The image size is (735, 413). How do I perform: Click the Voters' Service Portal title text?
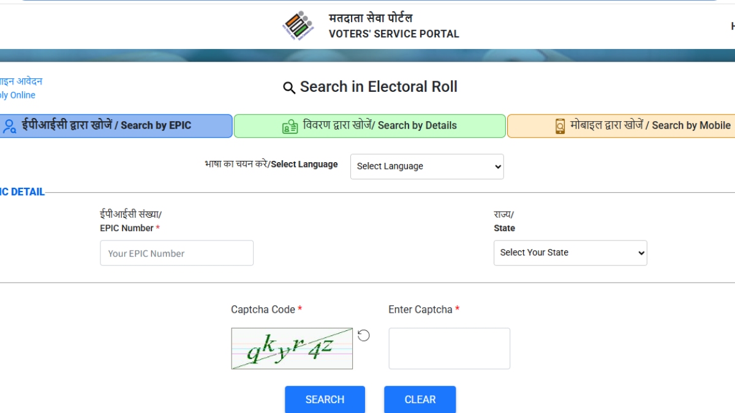coord(394,34)
